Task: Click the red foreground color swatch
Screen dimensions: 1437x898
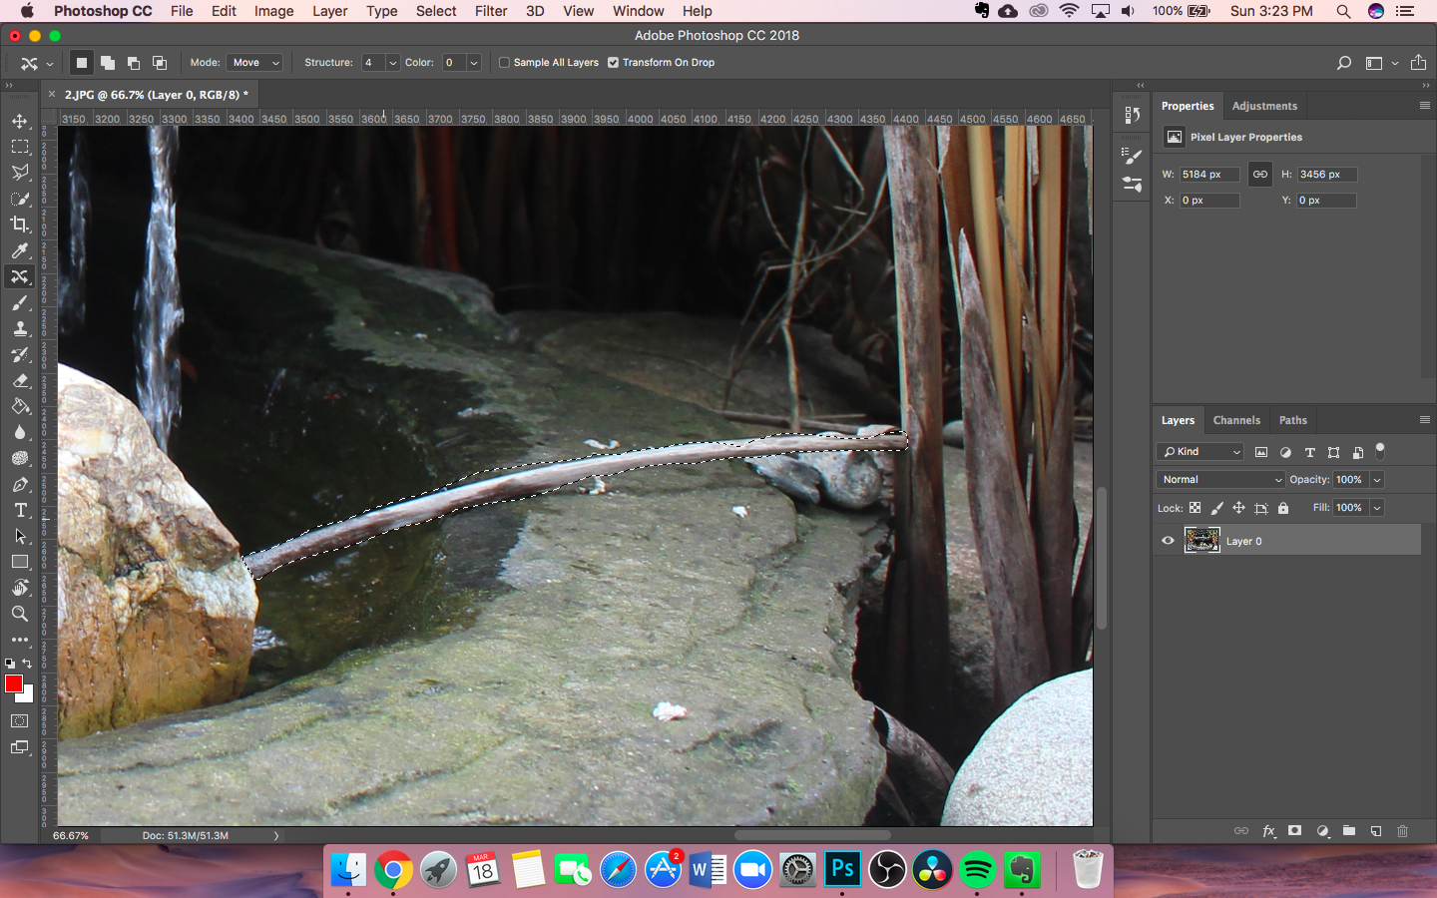Action: (x=14, y=683)
